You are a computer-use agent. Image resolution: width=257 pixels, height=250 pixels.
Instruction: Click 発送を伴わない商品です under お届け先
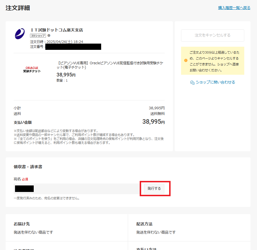pos(33,232)
